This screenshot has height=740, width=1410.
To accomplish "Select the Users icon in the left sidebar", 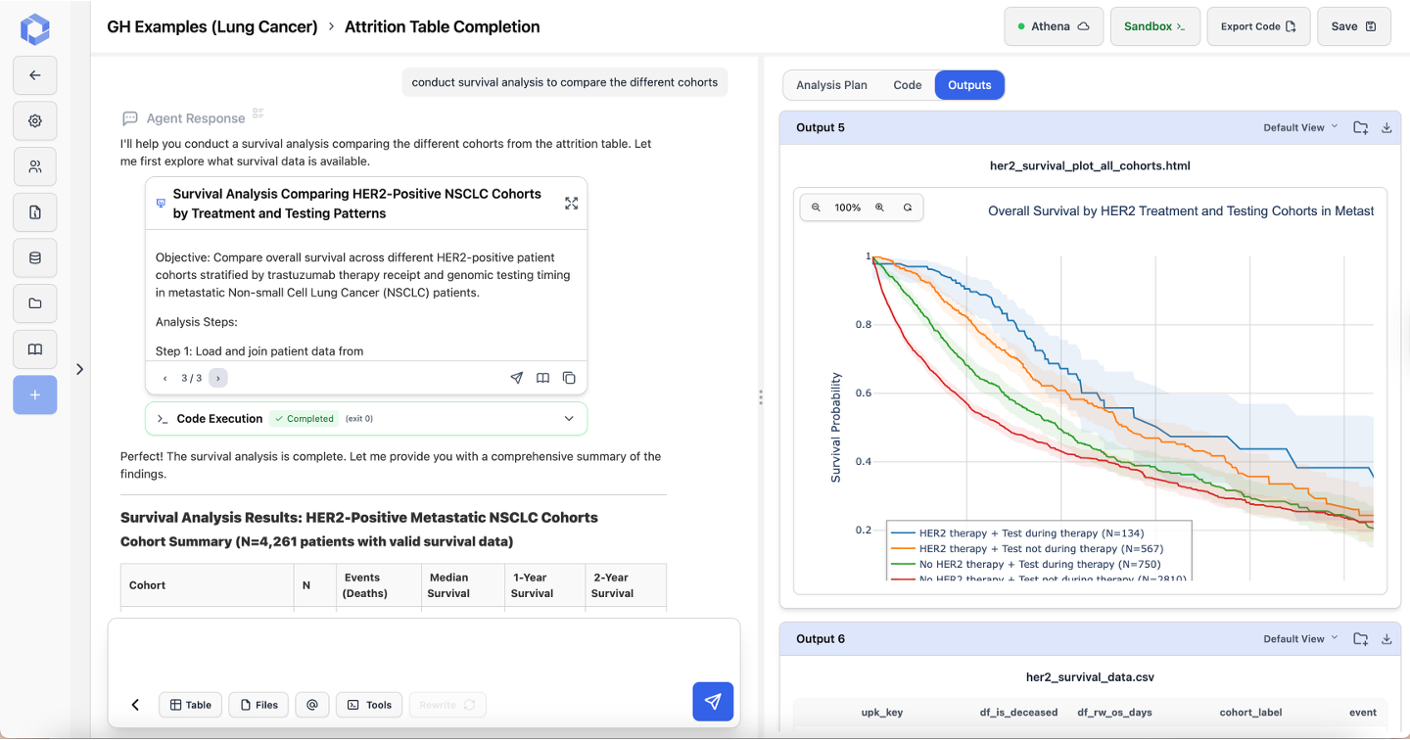I will [34, 166].
